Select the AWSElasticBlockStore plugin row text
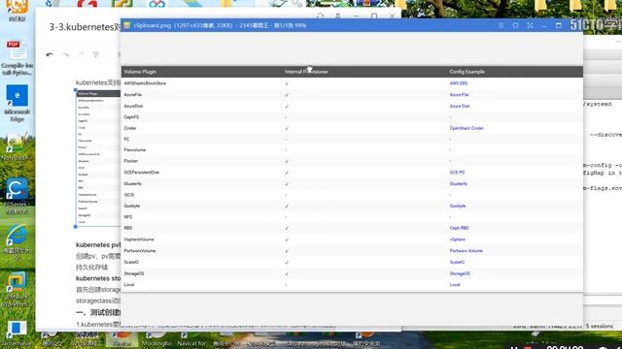 [x=145, y=83]
